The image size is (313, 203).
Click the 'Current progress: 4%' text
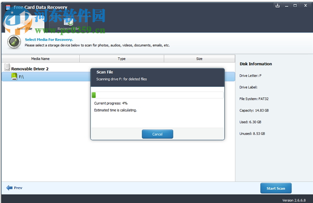pyautogui.click(x=111, y=103)
